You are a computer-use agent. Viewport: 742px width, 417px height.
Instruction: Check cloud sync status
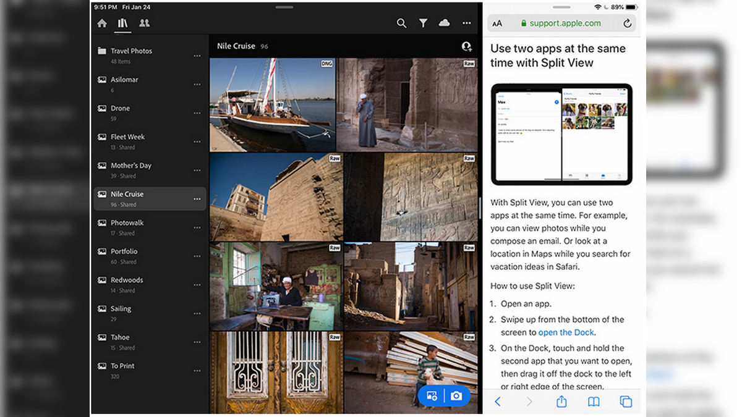[x=445, y=23]
